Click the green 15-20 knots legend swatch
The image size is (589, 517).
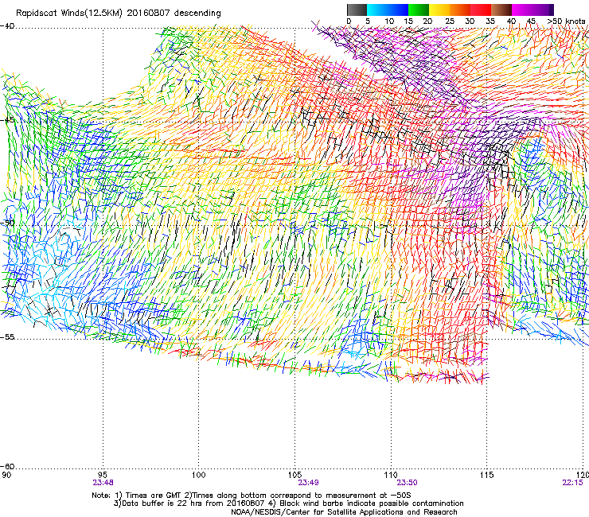[419, 10]
